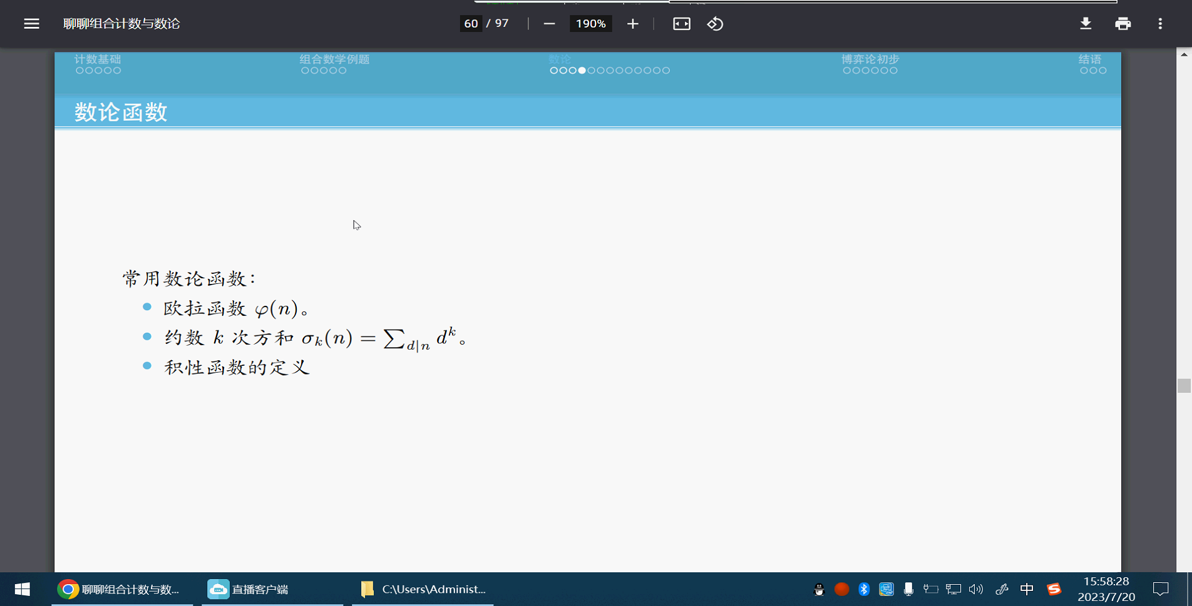This screenshot has height=606, width=1192.
Task: Click the scrollbar up arrow
Action: (1184, 54)
